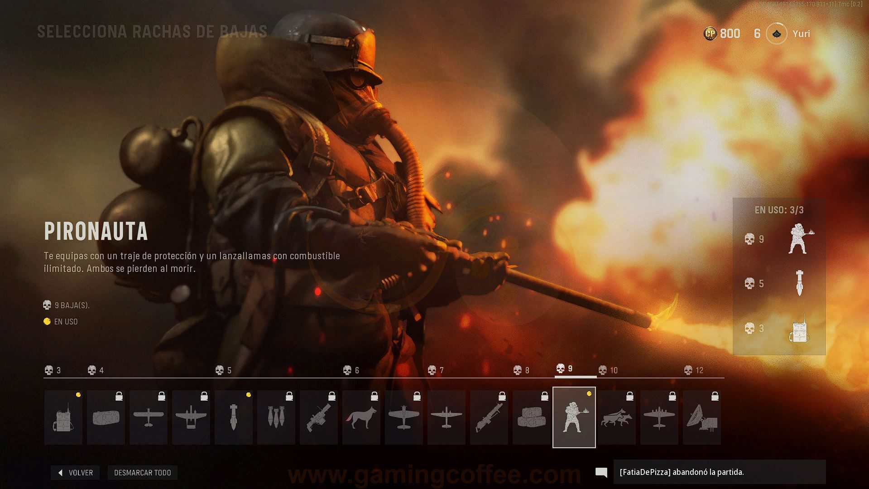Screen dimensions: 869x489
Task: Click the 800 CP balance
Action: 730,34
